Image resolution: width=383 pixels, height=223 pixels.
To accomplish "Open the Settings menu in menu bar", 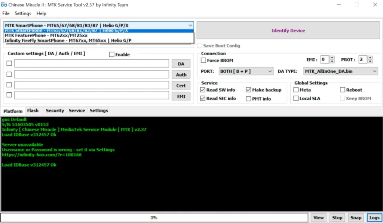I will pos(23,13).
